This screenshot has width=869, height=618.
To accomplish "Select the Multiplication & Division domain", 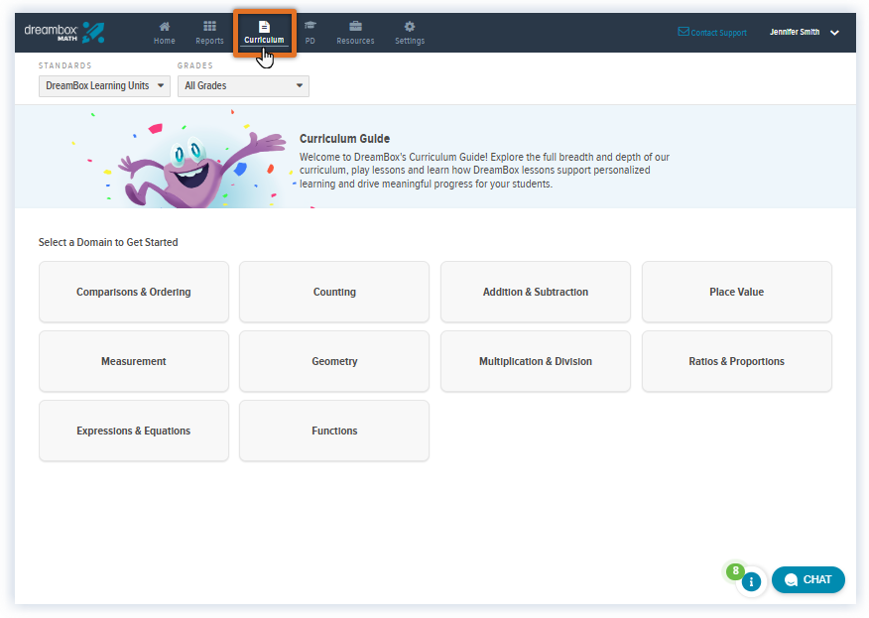I will (x=535, y=361).
